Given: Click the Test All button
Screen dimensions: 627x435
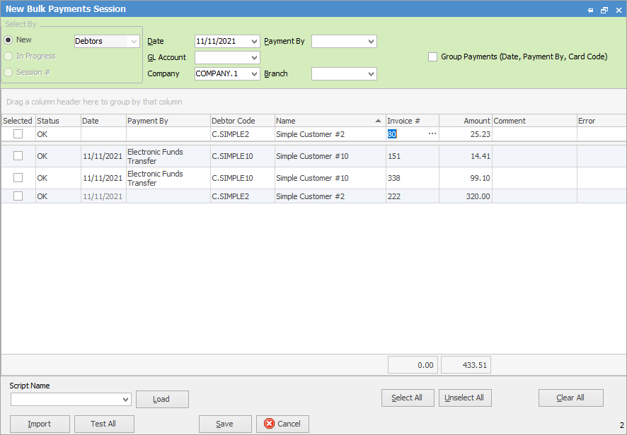Looking at the screenshot, I should click(103, 424).
